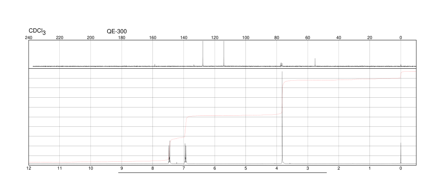
Task: Click the CDCl3 triplet near 77 ppm
Action: pos(281,64)
